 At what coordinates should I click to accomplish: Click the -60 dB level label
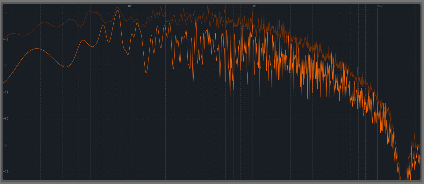6,119
